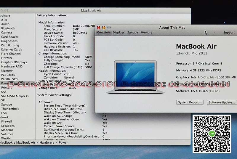Select ATA in the hardware sidebar
The height and width of the screenshot is (159, 237).
(x=4, y=20)
